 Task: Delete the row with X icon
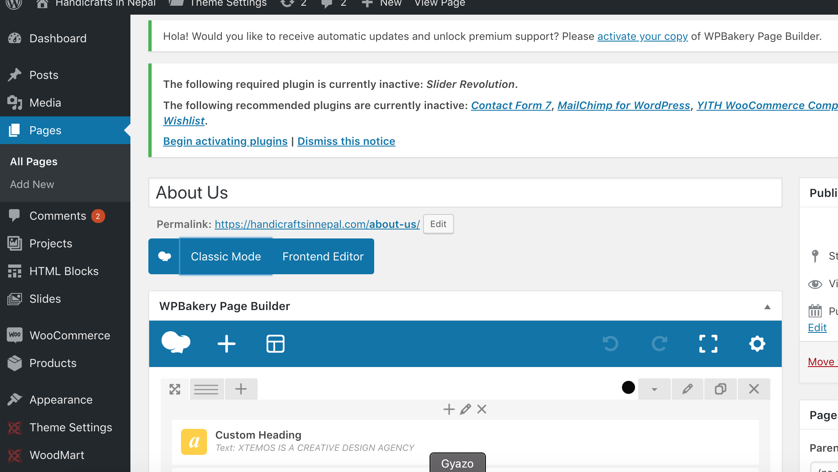point(754,389)
